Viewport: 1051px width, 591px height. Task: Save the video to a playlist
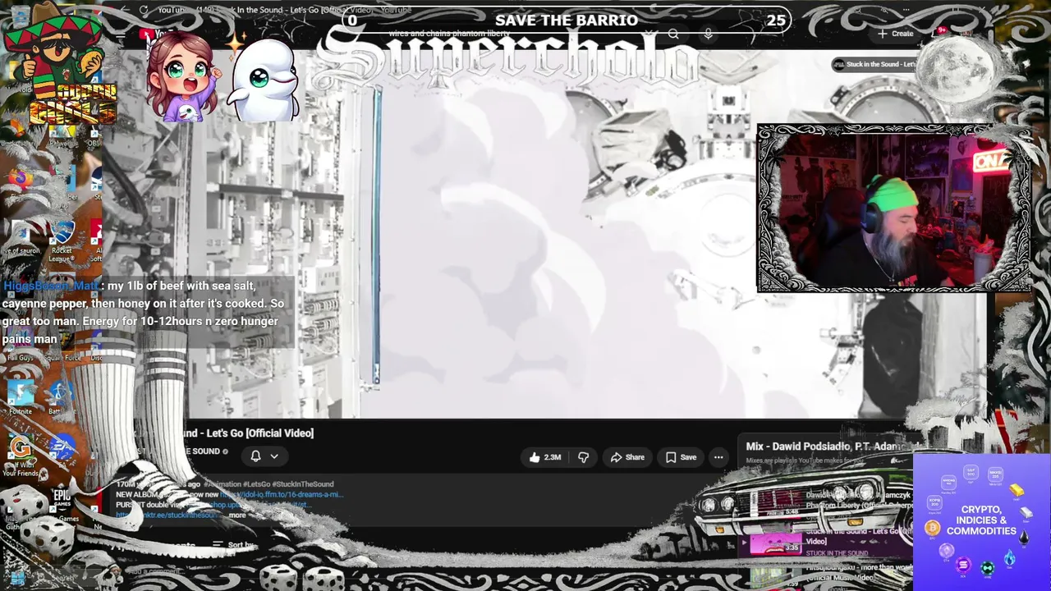click(681, 457)
